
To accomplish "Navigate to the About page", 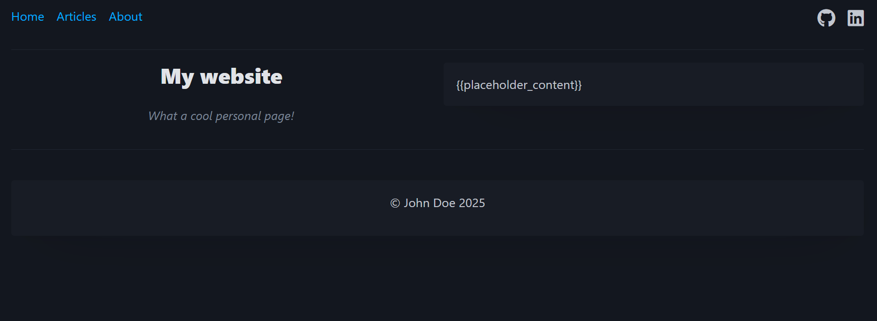I will [125, 17].
